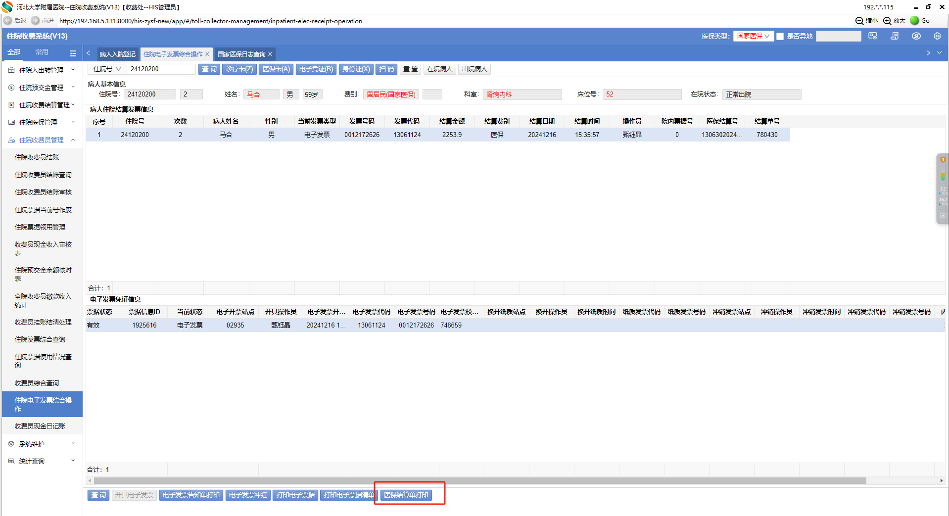Click the 住院号 search input field
Screen dimensions: 949x516
click(162, 69)
